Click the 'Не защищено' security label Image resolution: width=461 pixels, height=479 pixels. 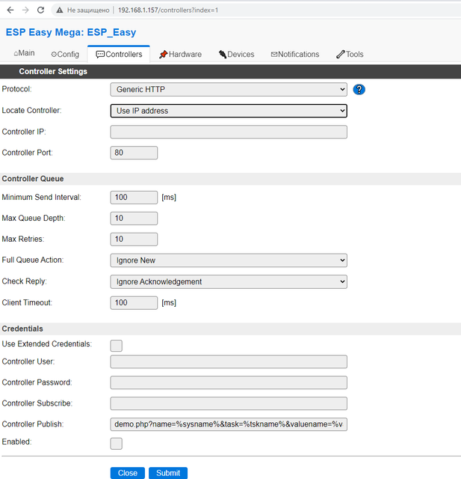tap(88, 10)
